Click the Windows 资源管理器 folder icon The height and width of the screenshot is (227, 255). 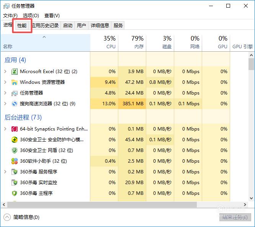(15, 82)
